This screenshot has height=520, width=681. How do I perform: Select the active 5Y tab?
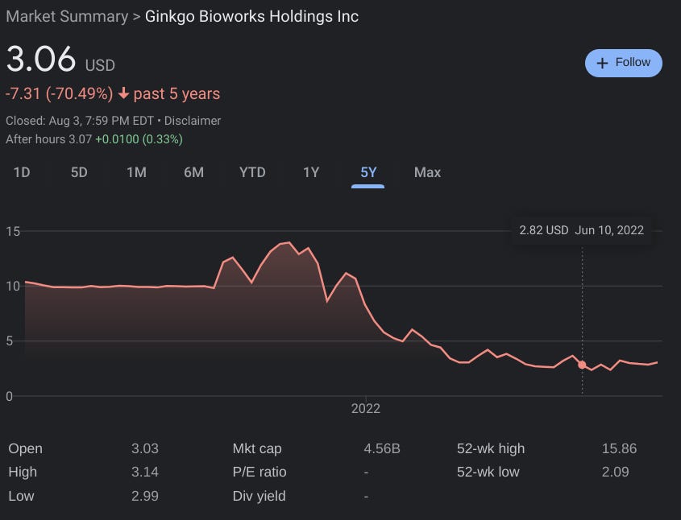coord(368,172)
